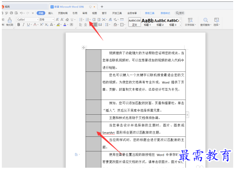Click the distributed alignment icon

[x=100, y=24]
